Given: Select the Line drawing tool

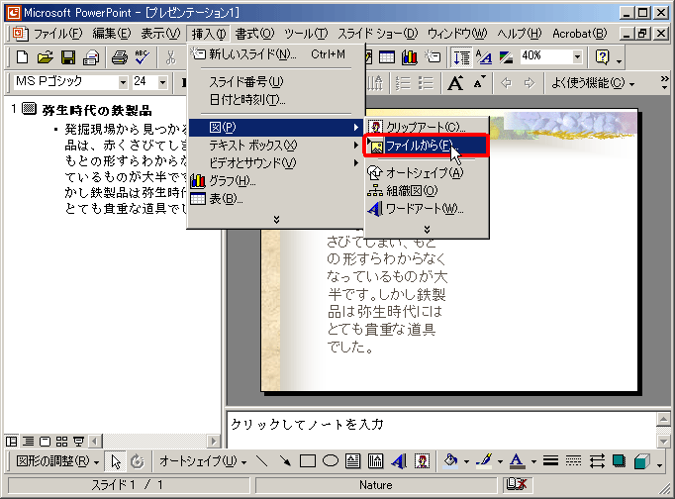Looking at the screenshot, I should (x=261, y=461).
